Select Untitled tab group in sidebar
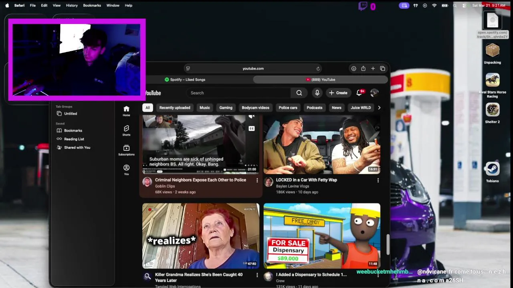The image size is (513, 288). (x=71, y=114)
